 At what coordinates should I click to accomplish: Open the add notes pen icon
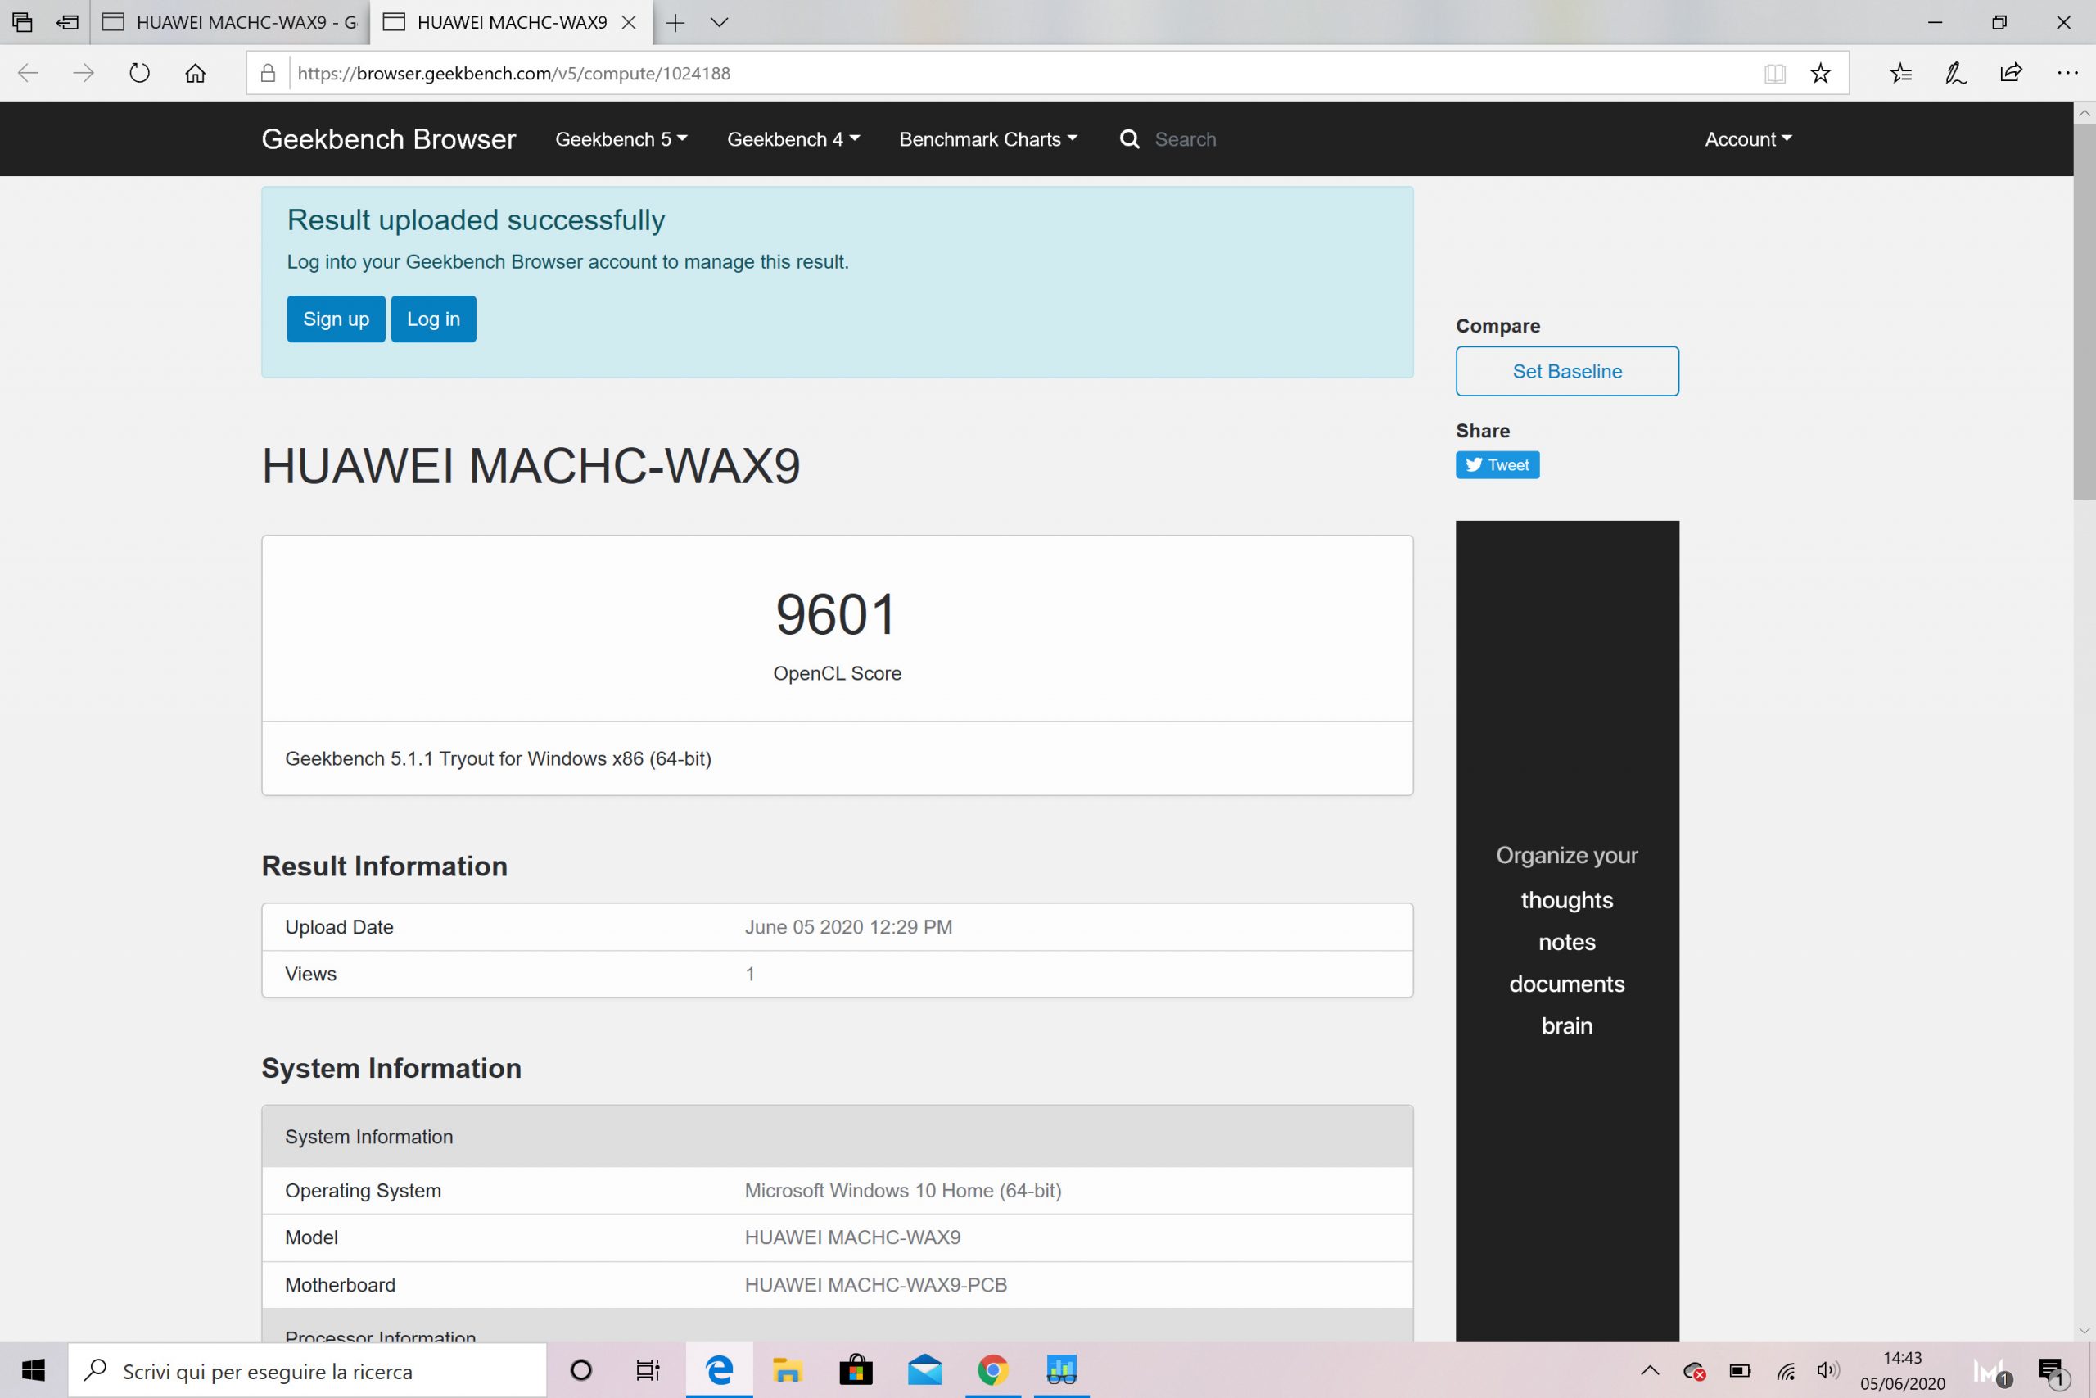point(1956,73)
